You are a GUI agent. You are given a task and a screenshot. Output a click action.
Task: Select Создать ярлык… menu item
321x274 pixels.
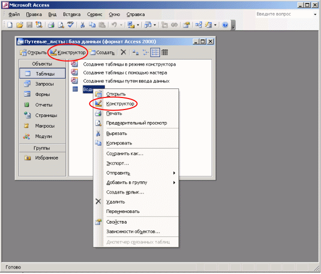pyautogui.click(x=136, y=192)
